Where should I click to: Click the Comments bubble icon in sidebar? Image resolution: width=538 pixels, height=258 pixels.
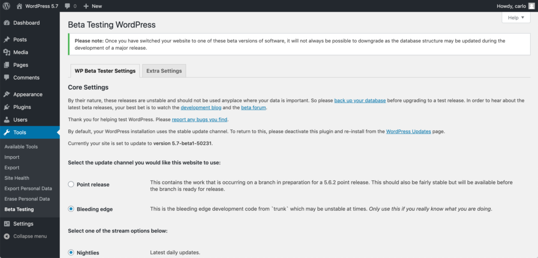coord(6,78)
